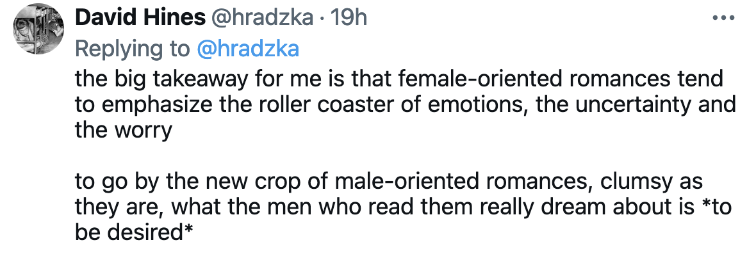This screenshot has width=756, height=256.
Task: Click the final line "be desired*"
Action: [135, 232]
